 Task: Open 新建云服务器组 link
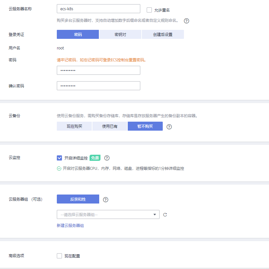(70, 226)
